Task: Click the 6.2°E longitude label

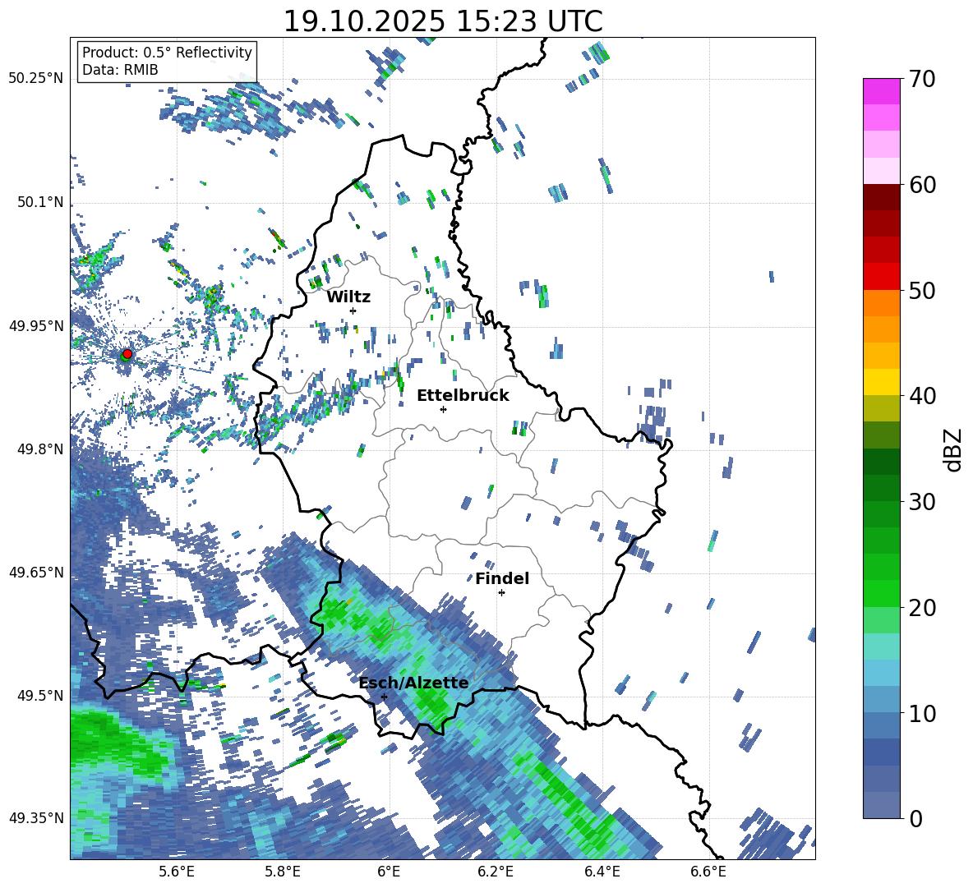Action: 496,872
